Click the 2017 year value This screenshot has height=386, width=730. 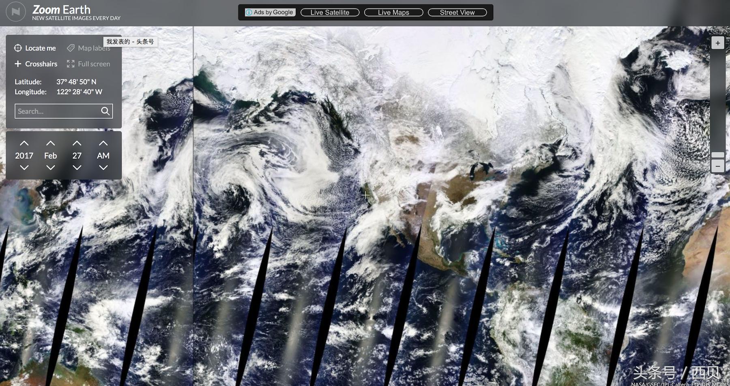coord(24,156)
